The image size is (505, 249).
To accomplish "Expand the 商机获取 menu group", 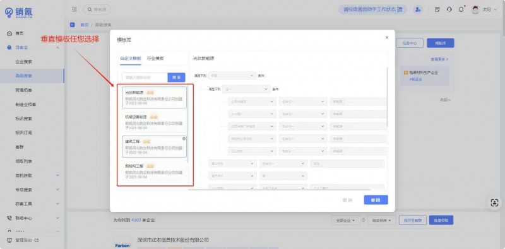I will tap(57, 175).
